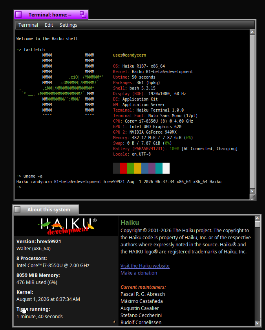This screenshot has width=265, height=330.
Task: Click 'Welcome to the Haiku shell.' text
Action: (48, 39)
